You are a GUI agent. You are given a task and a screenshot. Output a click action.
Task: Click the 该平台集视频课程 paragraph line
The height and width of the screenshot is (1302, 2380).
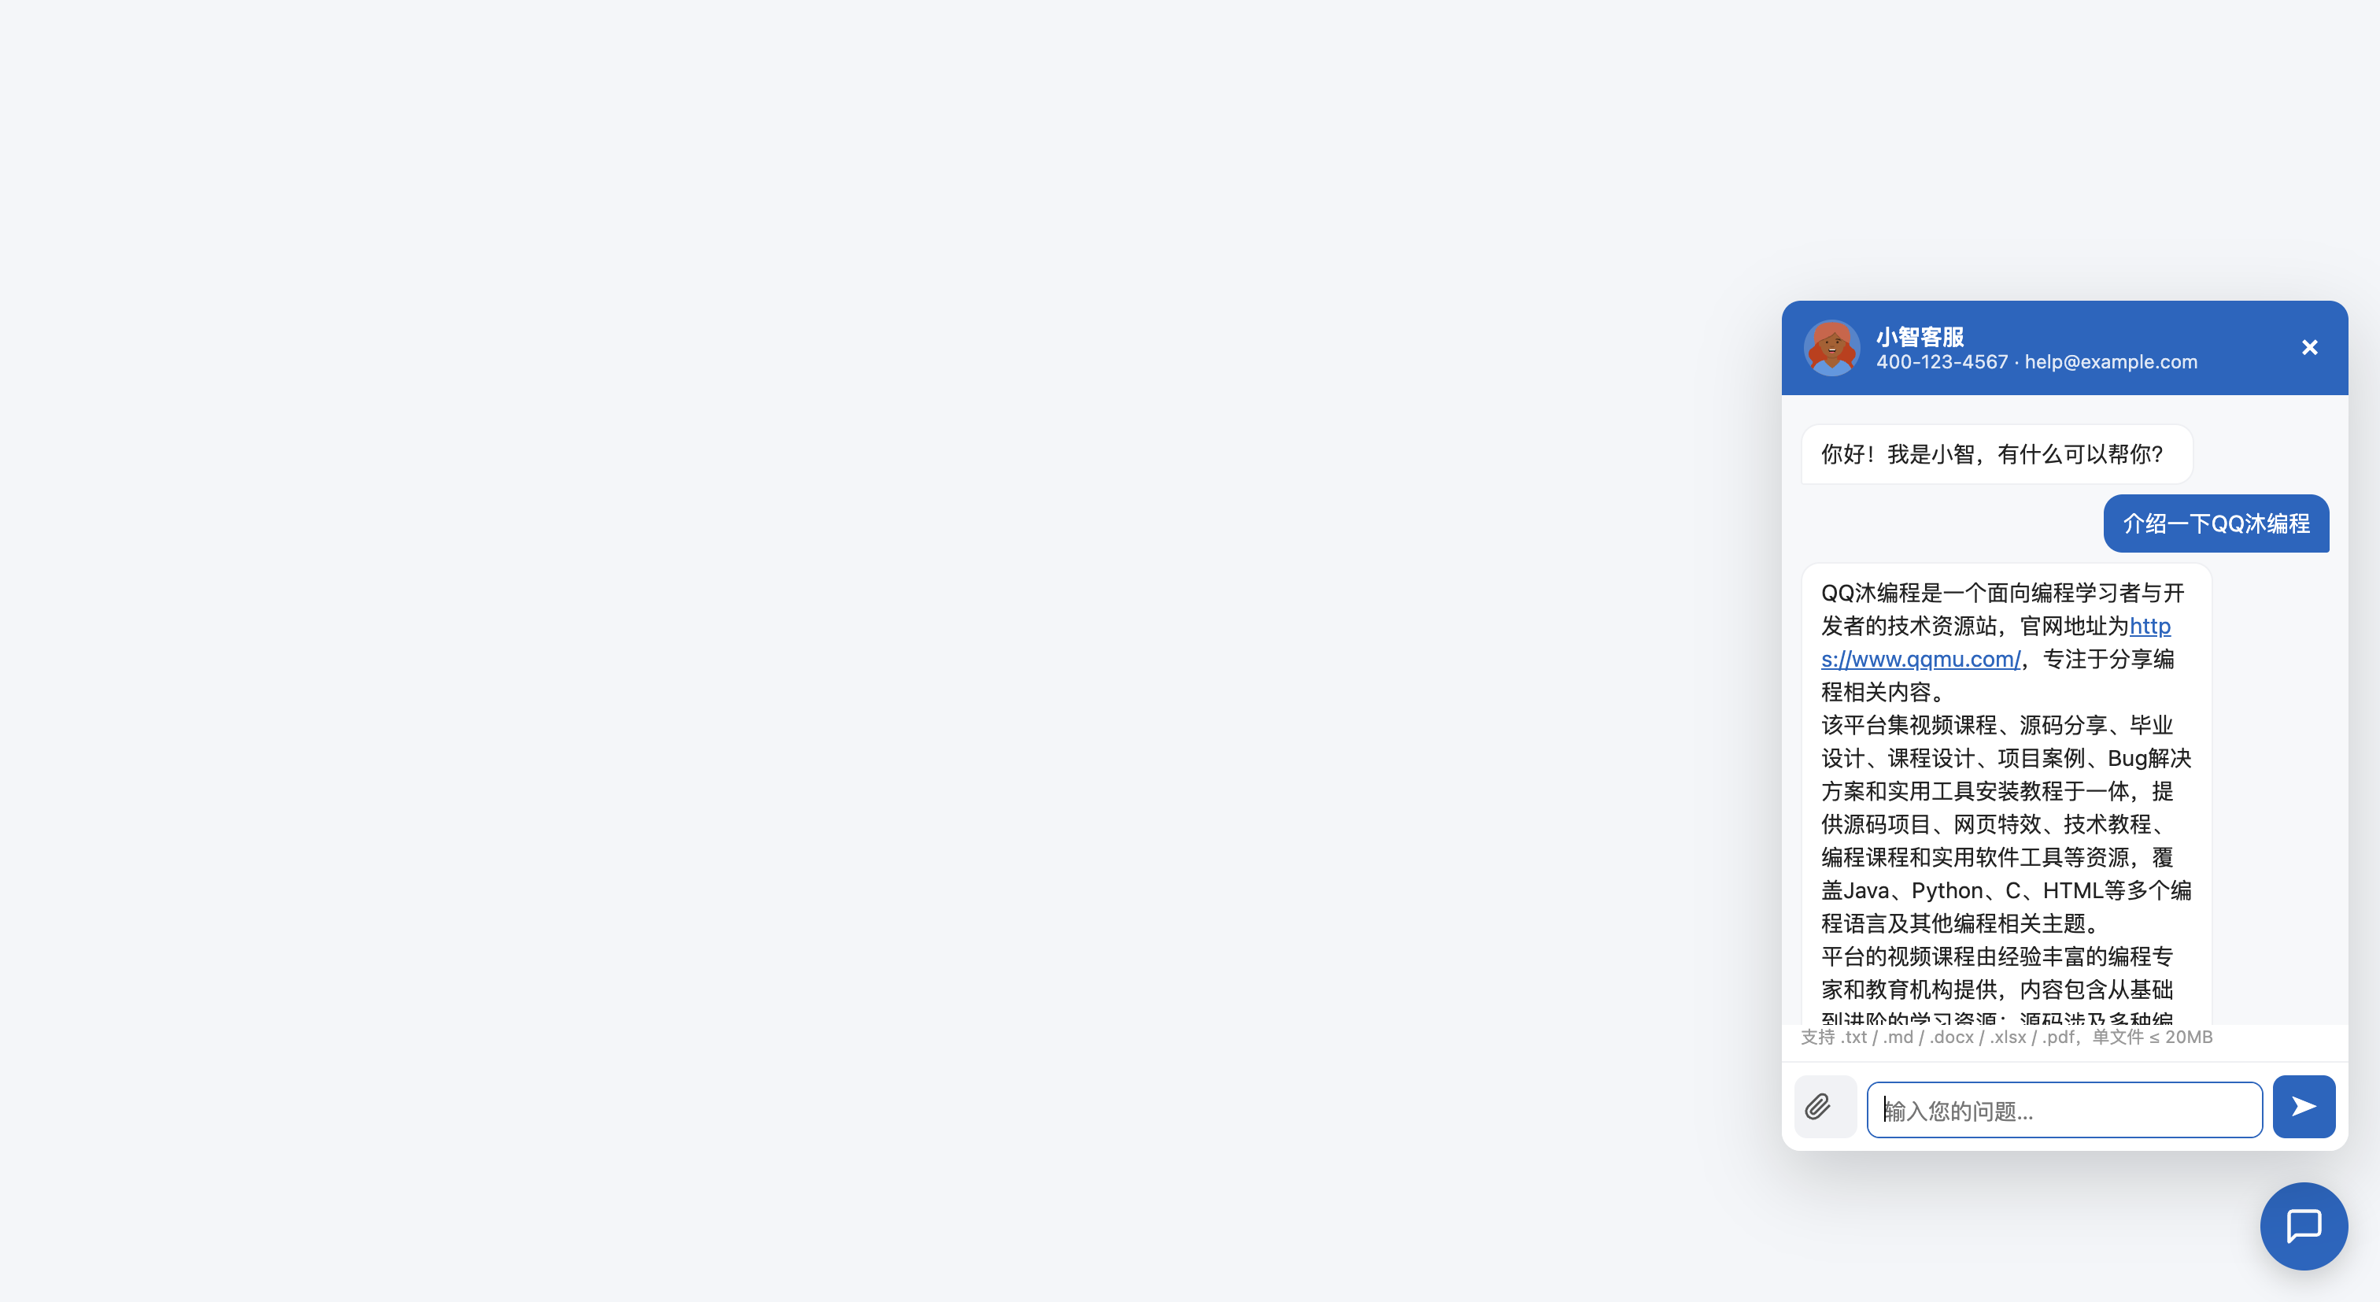pyautogui.click(x=1997, y=725)
